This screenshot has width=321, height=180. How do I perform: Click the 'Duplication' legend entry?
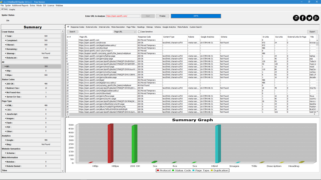219,171
